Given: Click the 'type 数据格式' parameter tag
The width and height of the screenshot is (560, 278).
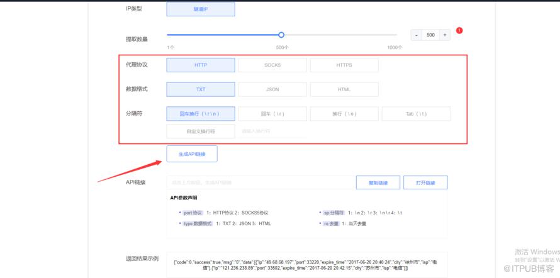Looking at the screenshot, I should (x=198, y=223).
